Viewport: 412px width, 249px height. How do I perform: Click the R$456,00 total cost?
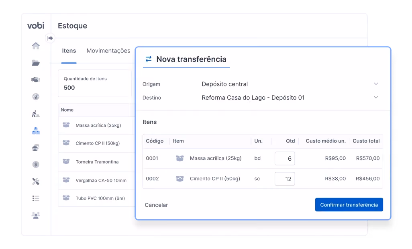(367, 179)
